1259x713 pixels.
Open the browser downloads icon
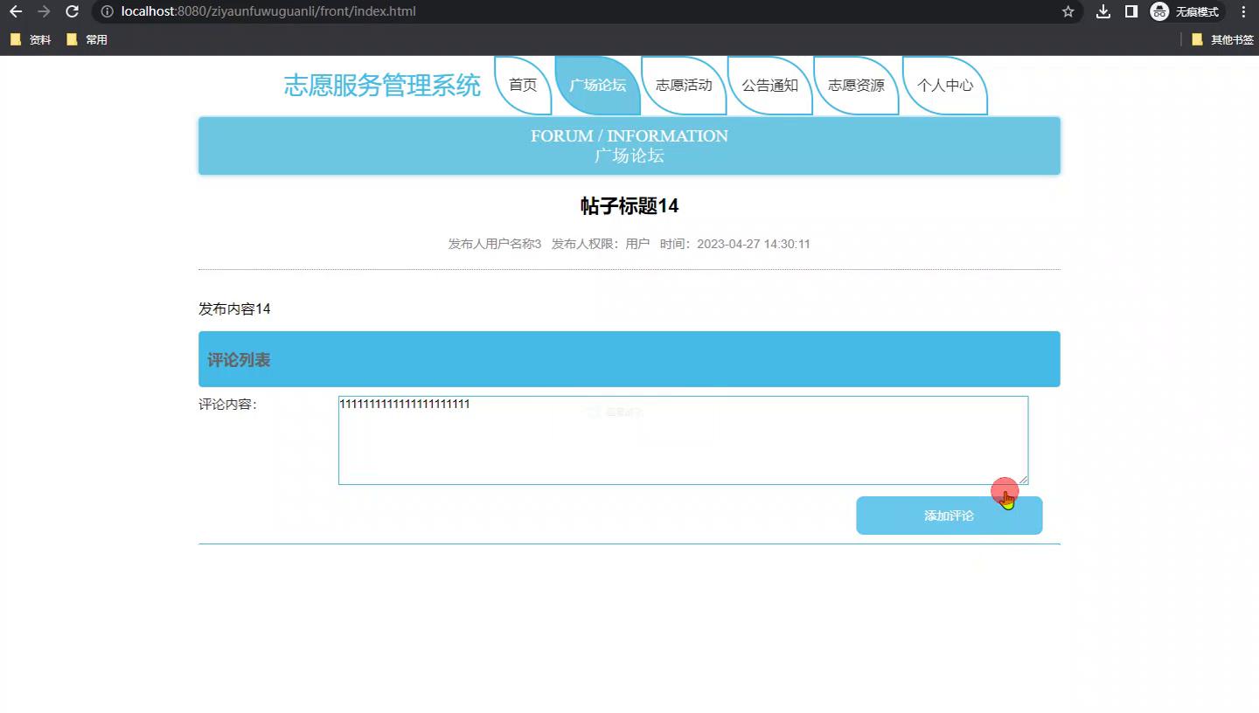(1103, 11)
